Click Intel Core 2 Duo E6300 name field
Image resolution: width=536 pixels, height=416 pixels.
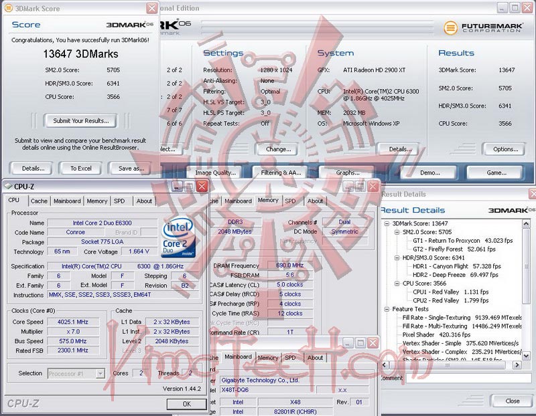[103, 223]
